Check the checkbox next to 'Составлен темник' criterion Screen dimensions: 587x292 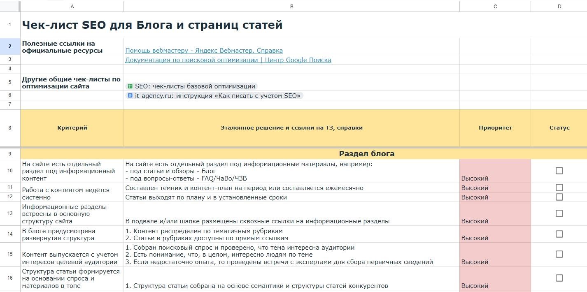coord(559,187)
